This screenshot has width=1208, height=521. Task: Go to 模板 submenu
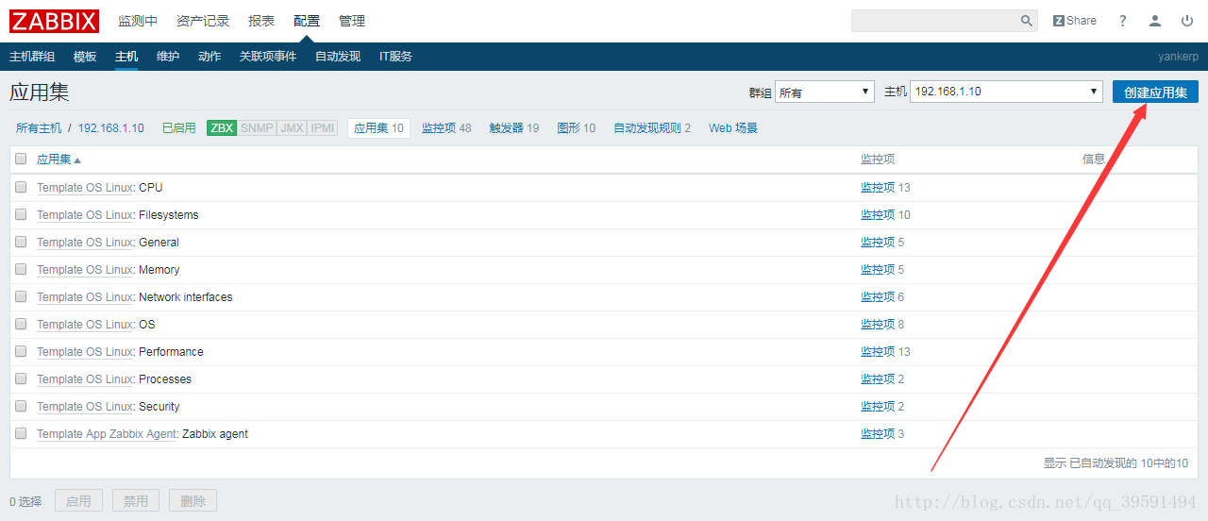point(85,57)
